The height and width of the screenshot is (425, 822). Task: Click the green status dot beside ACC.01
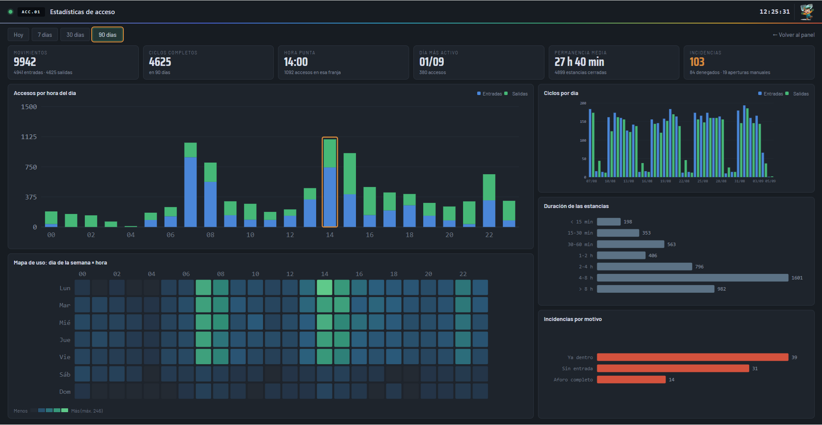10,12
